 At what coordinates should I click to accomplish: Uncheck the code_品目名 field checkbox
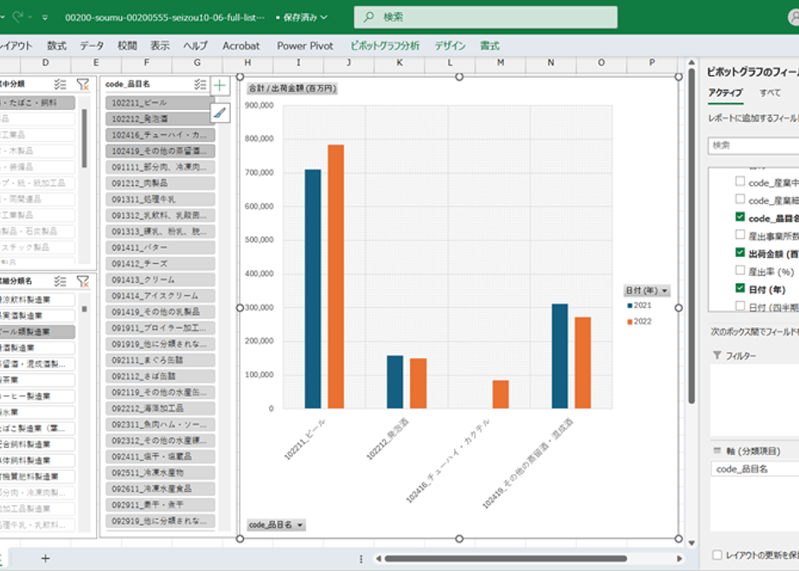(740, 216)
